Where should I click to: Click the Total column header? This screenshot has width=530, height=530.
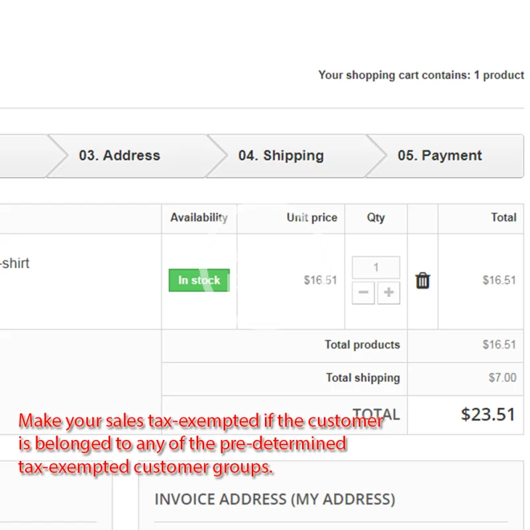tap(503, 217)
